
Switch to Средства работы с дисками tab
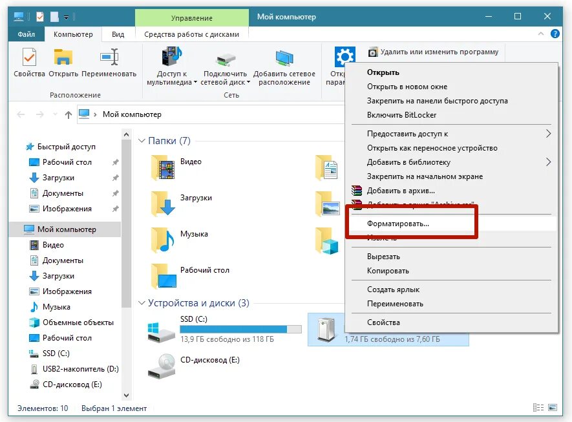tap(191, 34)
